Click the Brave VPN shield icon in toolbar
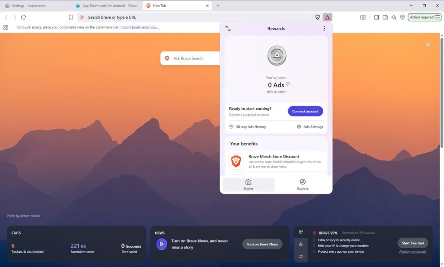Image resolution: width=444 pixels, height=267 pixels. click(402, 17)
